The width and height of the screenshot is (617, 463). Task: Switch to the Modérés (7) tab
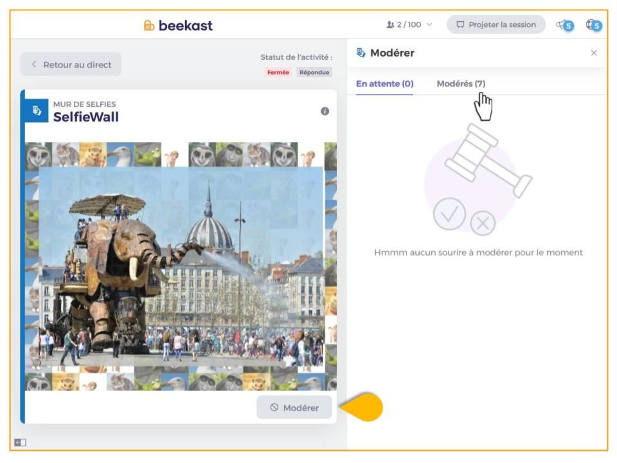461,84
